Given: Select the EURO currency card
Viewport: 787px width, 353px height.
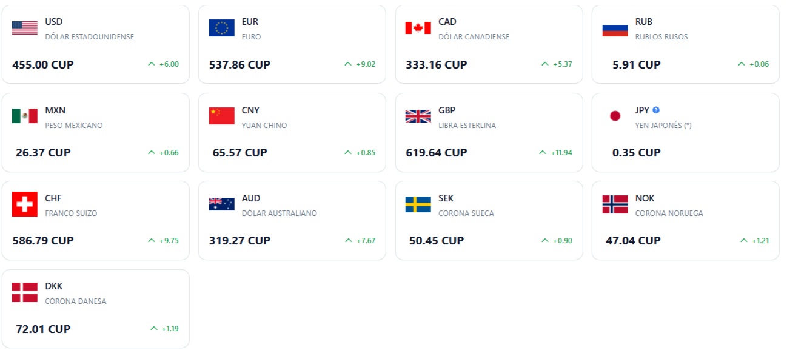Looking at the screenshot, I should click(x=292, y=44).
